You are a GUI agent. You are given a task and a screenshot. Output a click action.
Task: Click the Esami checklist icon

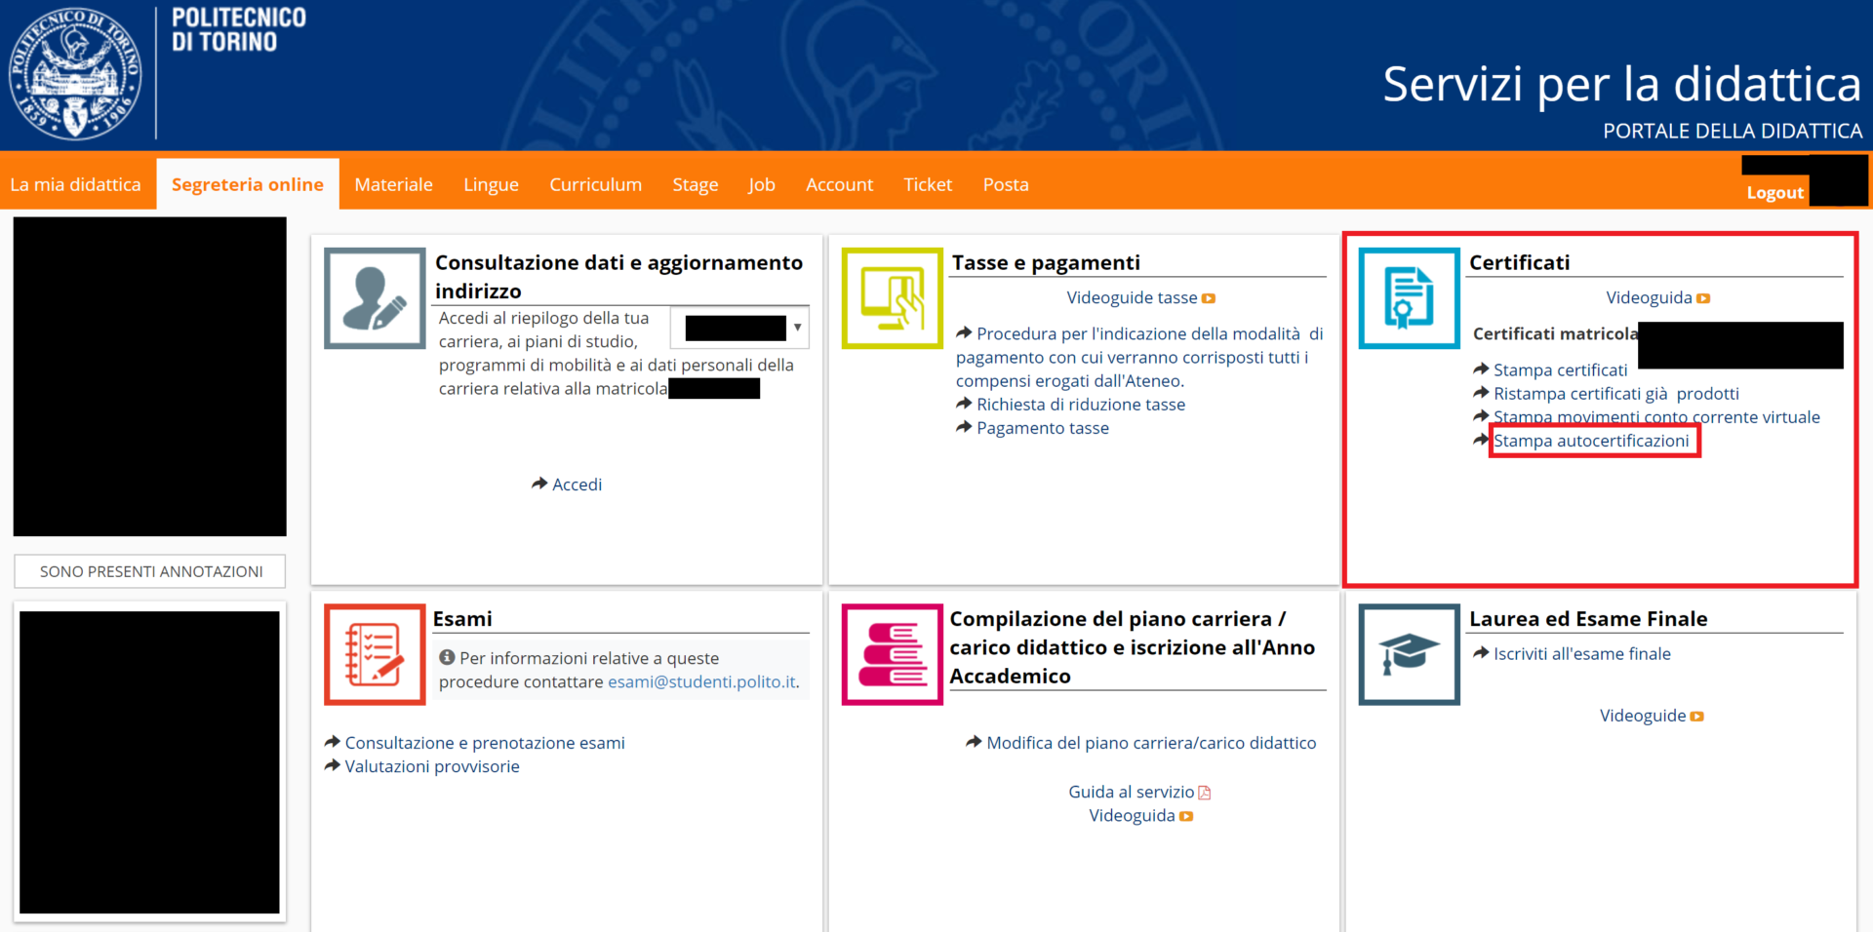click(375, 654)
